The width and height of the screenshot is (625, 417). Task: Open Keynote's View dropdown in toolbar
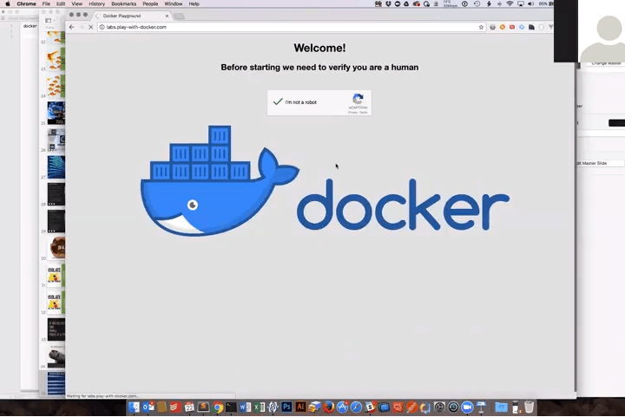pos(49,20)
